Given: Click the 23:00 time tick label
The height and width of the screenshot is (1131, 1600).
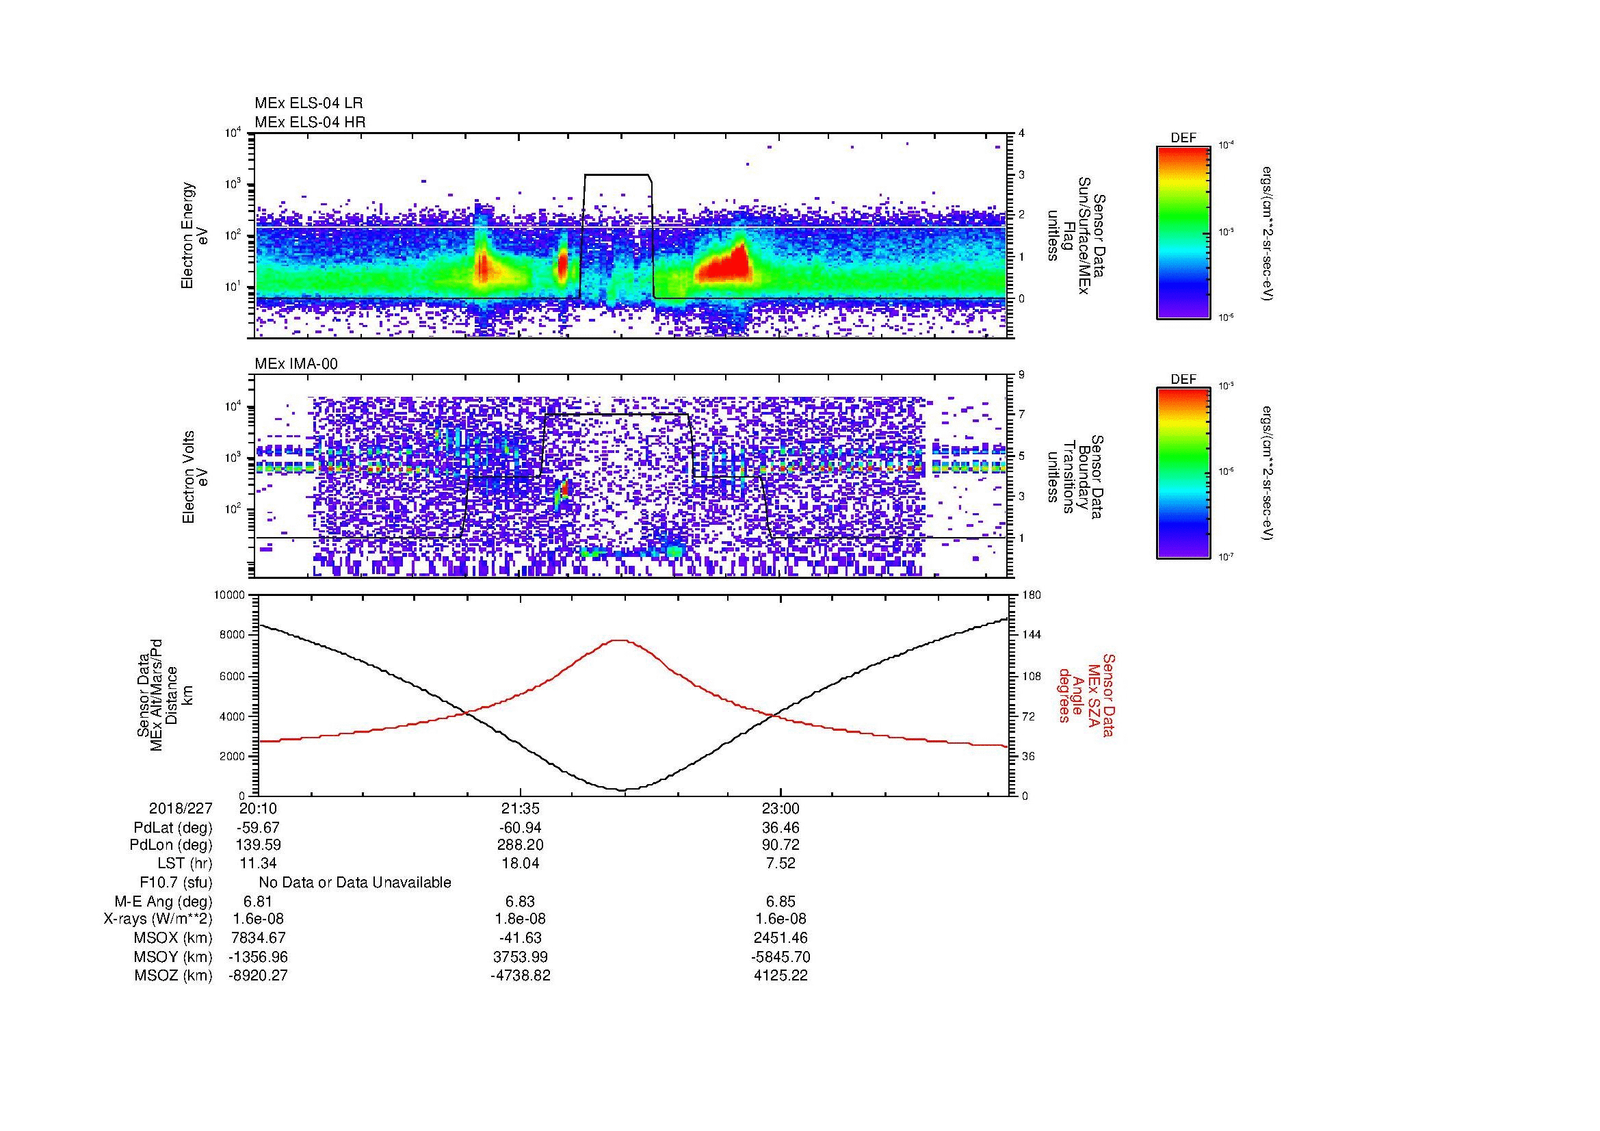Looking at the screenshot, I should [x=781, y=808].
